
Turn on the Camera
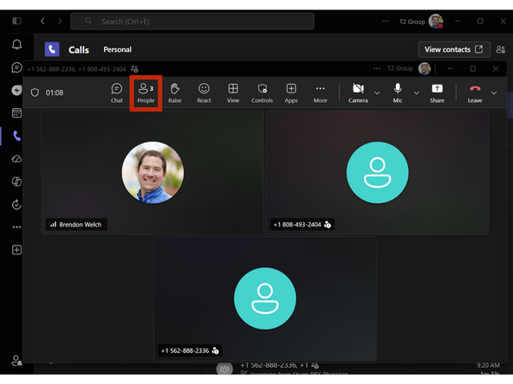[x=358, y=93]
